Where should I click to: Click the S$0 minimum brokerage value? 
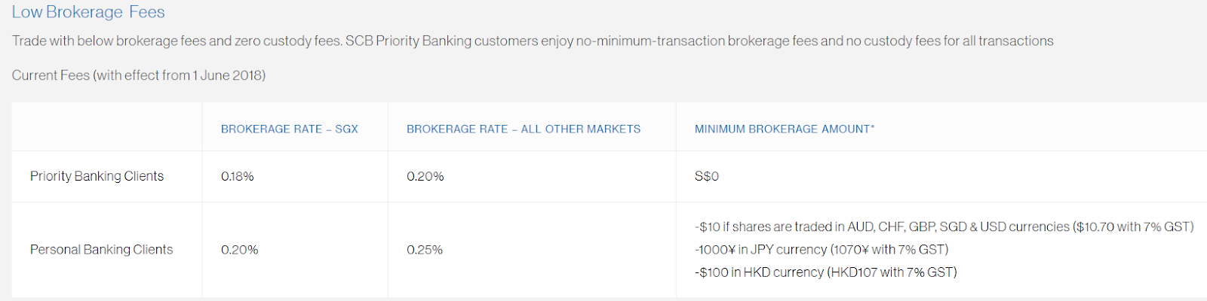click(706, 176)
